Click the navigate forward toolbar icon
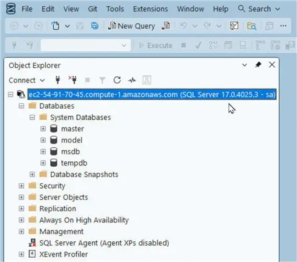The height and width of the screenshot is (262, 297). tap(38, 26)
